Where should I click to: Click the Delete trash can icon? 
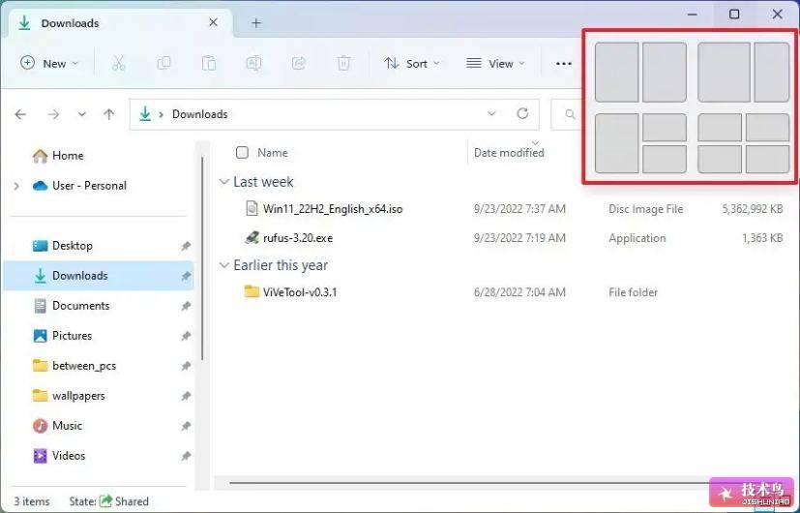[343, 63]
